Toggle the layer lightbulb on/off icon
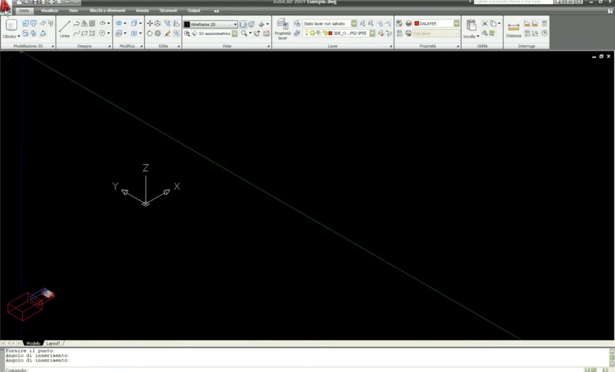Screen dimensions: 615x372 306,34
